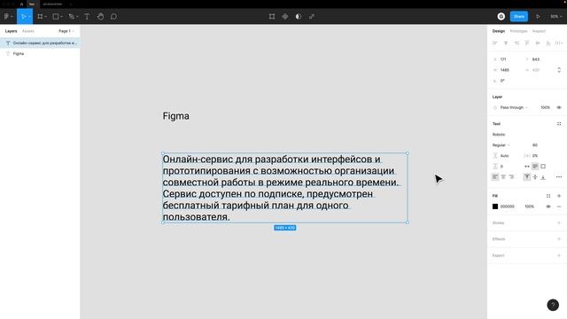Switch to the Prototype tab

[x=518, y=31]
